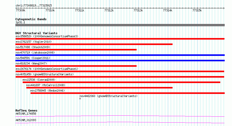Click esv22538 (Conrad2009) label
232x126 pixels.
tap(39, 80)
